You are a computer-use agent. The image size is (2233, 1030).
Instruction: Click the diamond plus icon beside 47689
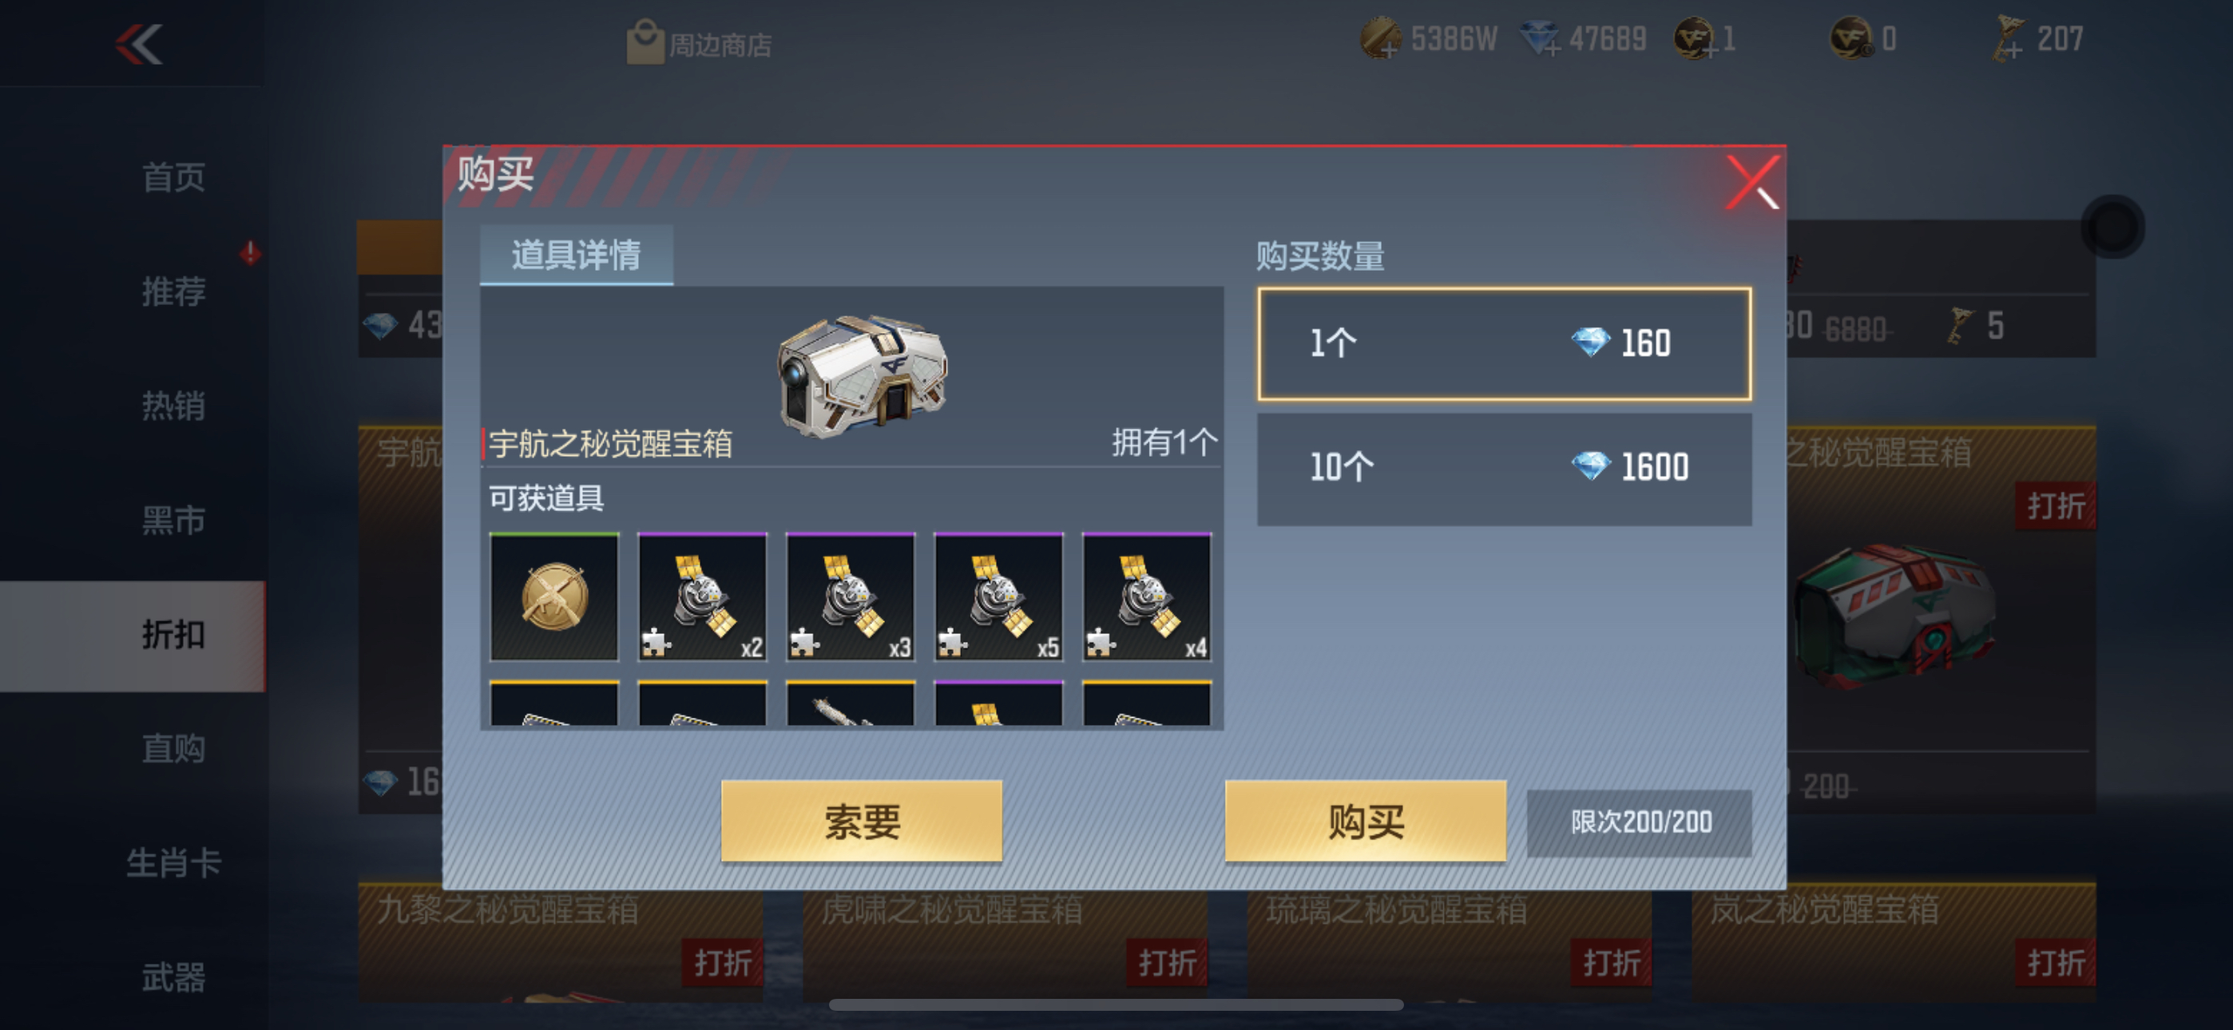point(1541,39)
